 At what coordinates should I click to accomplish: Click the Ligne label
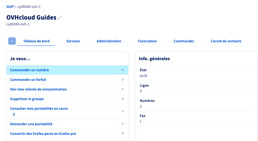click(x=144, y=86)
